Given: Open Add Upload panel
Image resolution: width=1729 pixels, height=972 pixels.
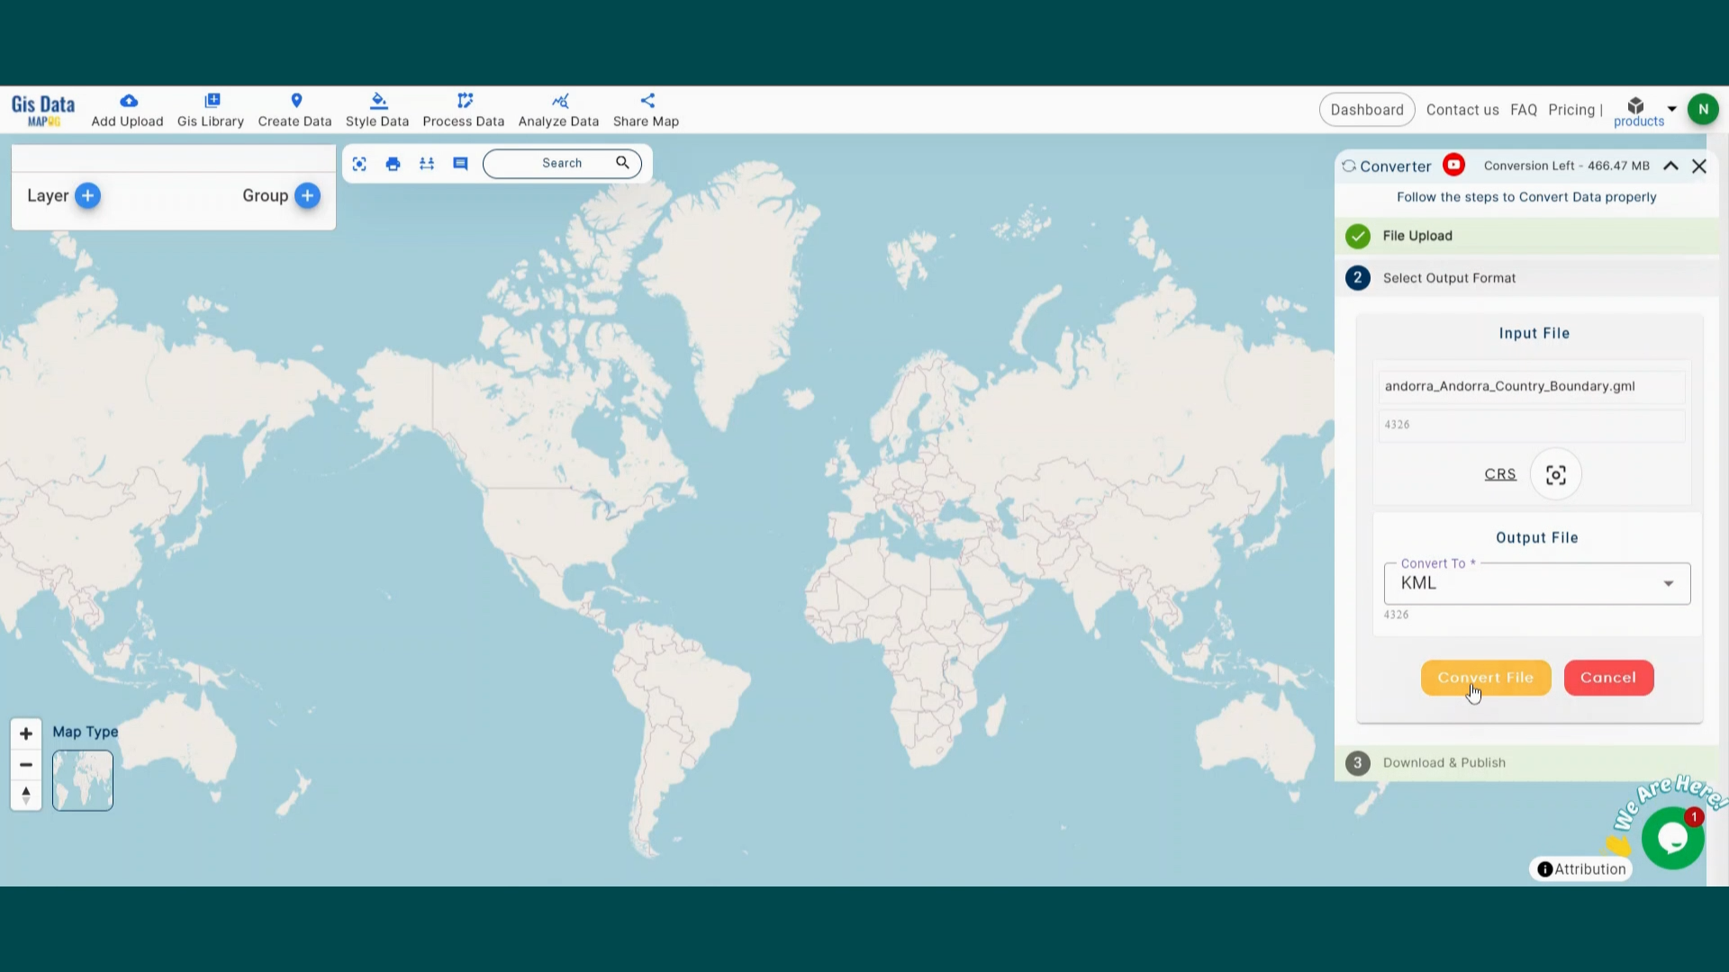Looking at the screenshot, I should pyautogui.click(x=127, y=109).
